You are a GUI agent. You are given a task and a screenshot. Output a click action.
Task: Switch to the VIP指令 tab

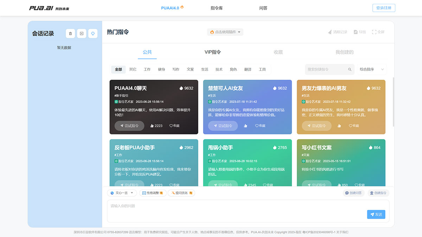pos(212,52)
